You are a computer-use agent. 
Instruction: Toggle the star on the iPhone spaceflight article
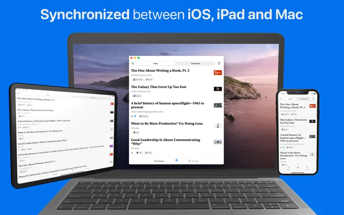[281, 147]
